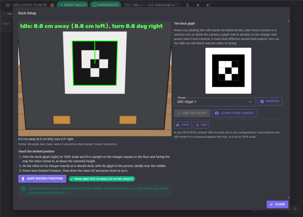The width and height of the screenshot is (303, 217).
Task: Click the orange help question mark icon
Action: click(x=52, y=5)
